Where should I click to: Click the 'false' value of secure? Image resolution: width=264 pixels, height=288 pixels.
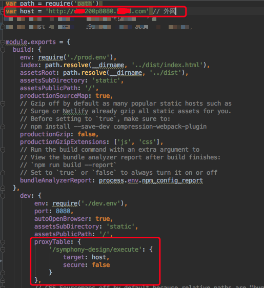101,265
